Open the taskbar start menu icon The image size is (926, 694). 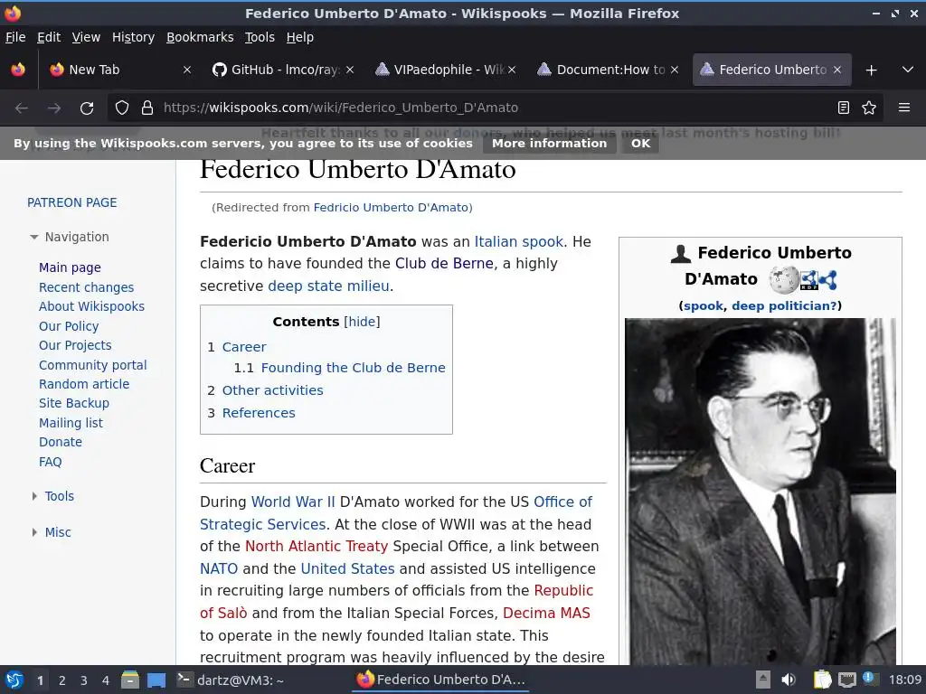14,680
